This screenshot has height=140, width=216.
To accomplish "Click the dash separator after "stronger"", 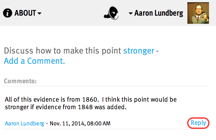I will pyautogui.click(x=157, y=51).
